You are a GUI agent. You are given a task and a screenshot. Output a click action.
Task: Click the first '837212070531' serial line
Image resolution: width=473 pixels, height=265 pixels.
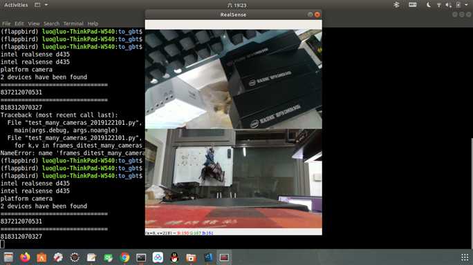click(21, 92)
